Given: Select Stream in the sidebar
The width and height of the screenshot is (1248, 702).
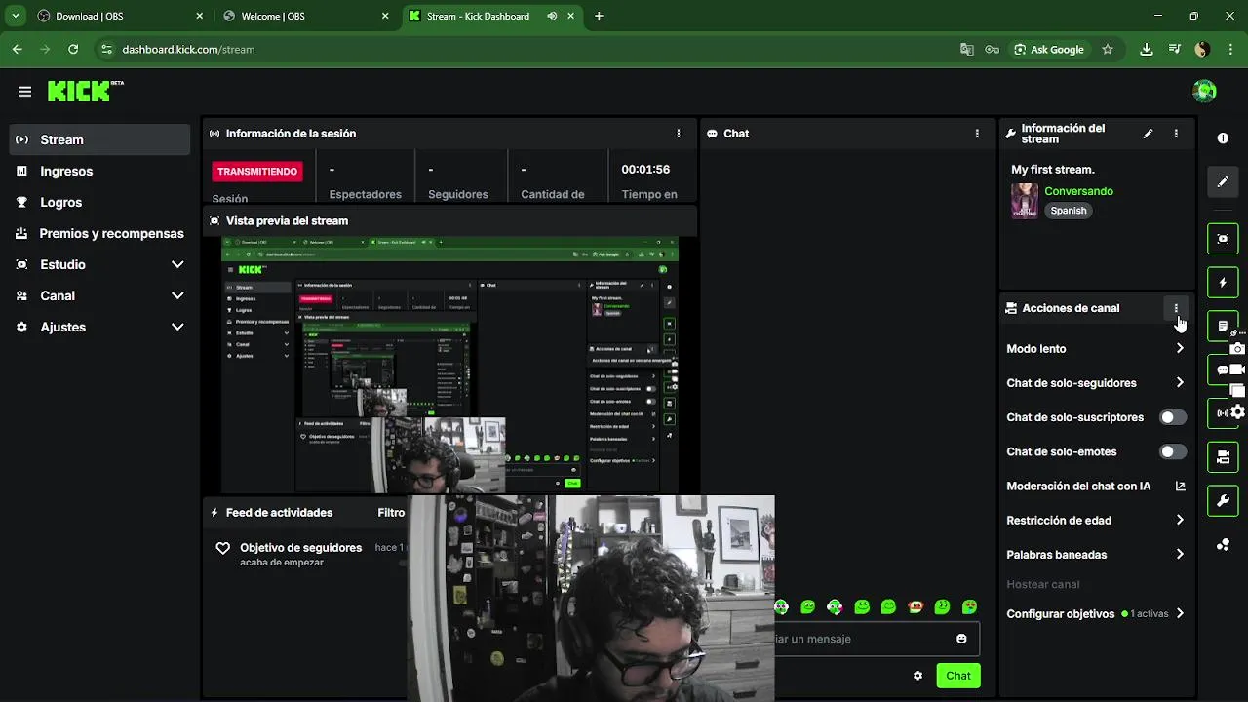Looking at the screenshot, I should [x=99, y=139].
